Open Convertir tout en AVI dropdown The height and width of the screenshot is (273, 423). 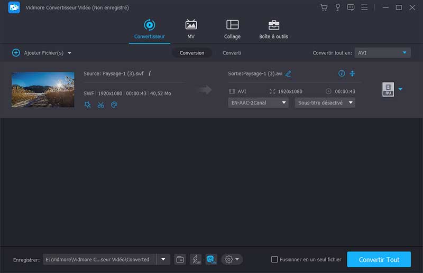tap(382, 53)
